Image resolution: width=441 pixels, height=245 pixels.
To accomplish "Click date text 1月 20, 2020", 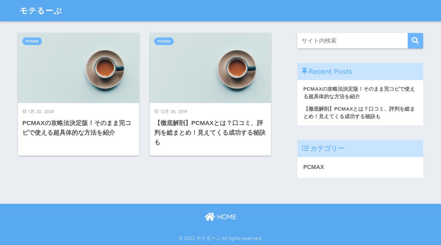I will (41, 111).
